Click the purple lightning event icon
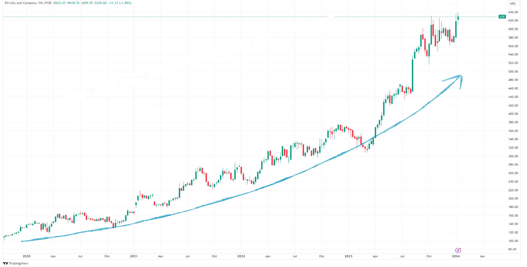This screenshot has height=267, width=527. tap(458, 250)
